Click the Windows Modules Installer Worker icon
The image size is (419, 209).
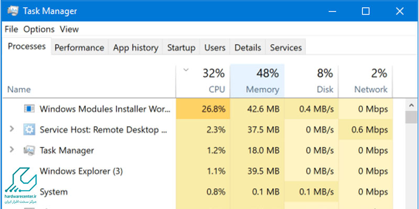29,109
